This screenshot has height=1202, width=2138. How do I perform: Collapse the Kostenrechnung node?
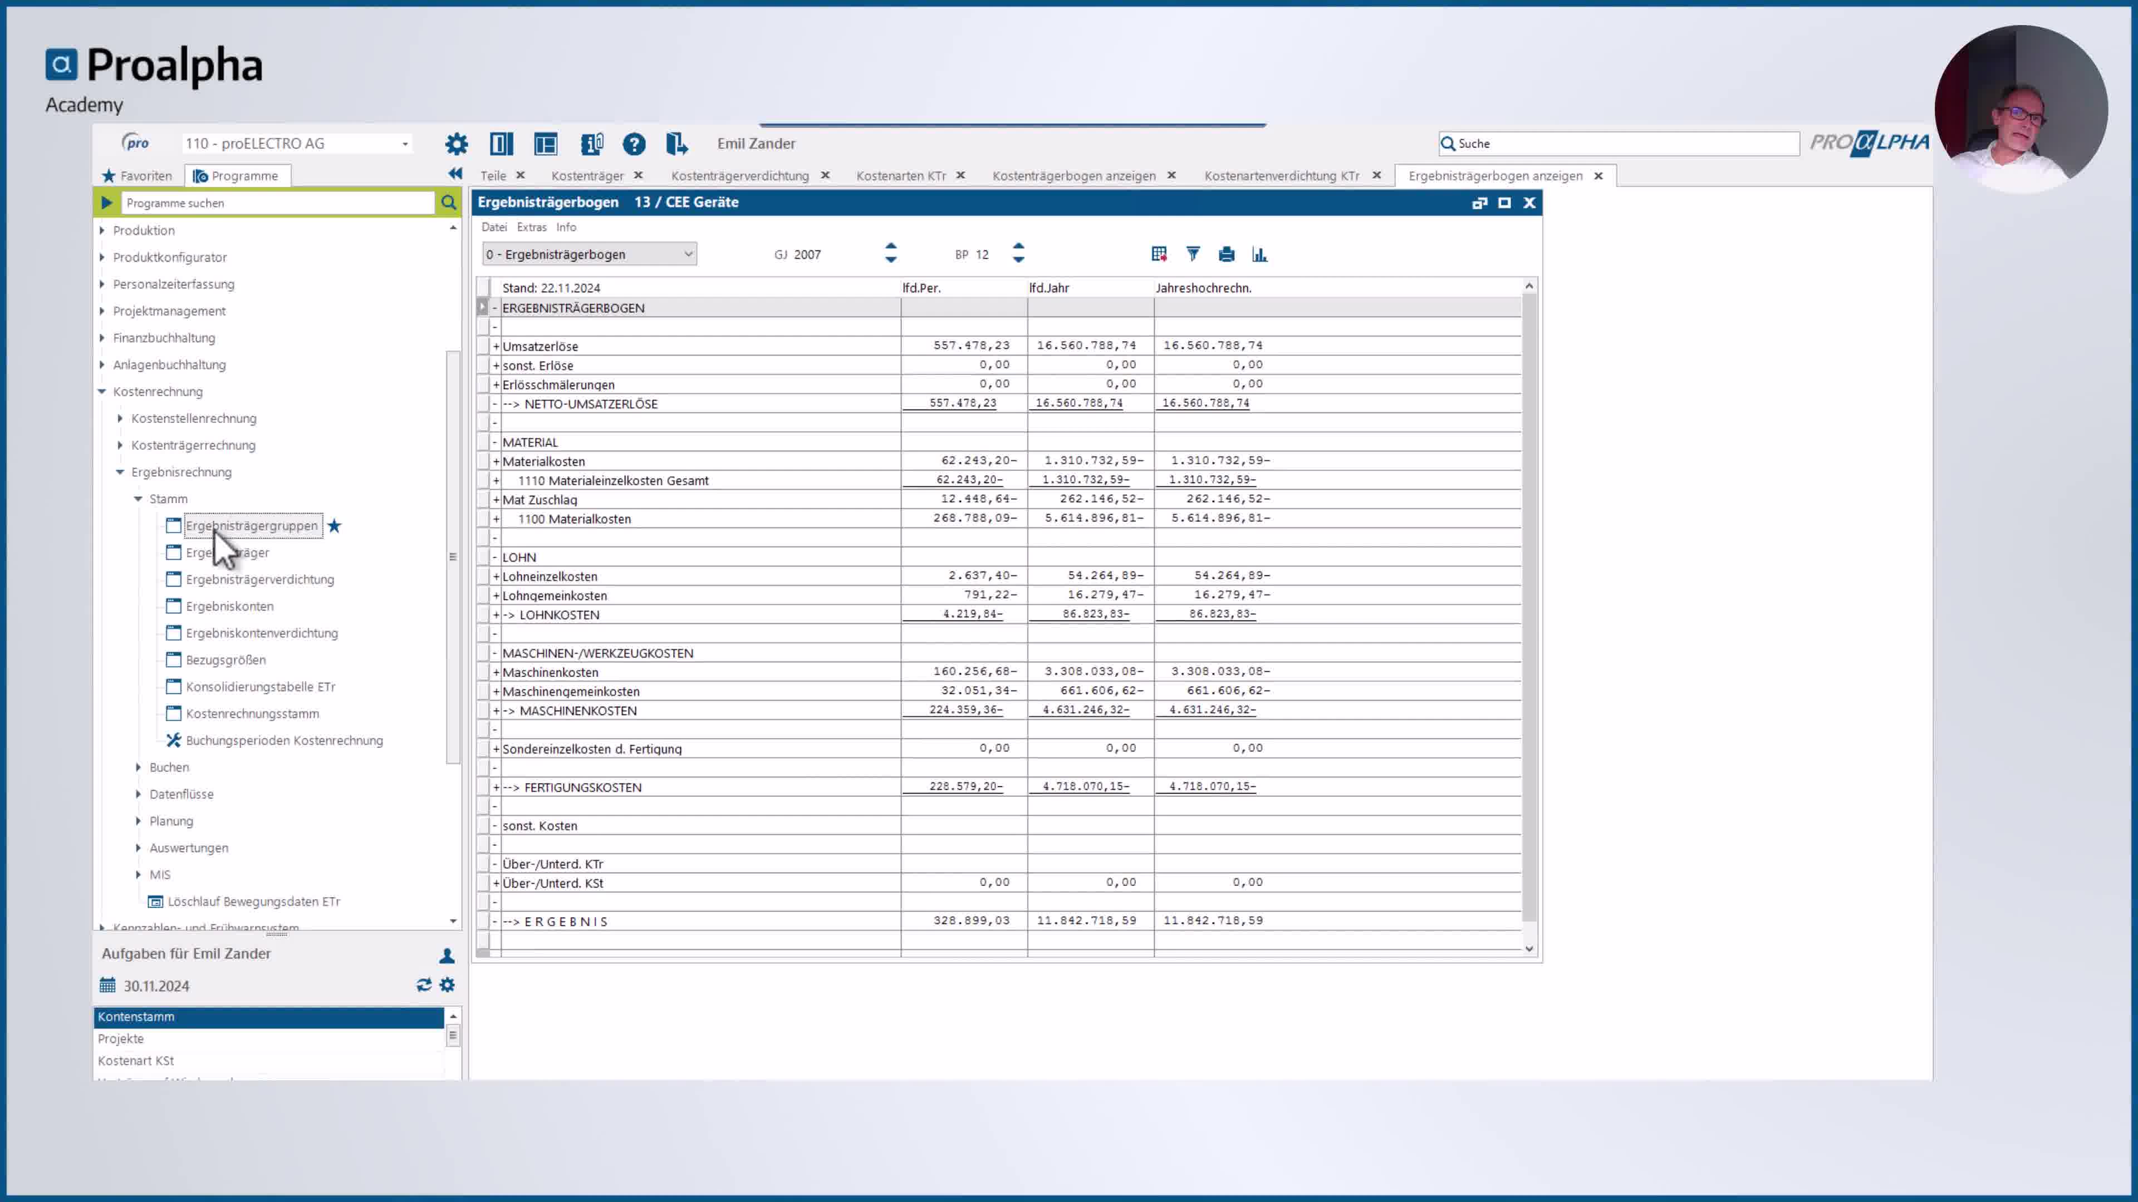pos(102,392)
